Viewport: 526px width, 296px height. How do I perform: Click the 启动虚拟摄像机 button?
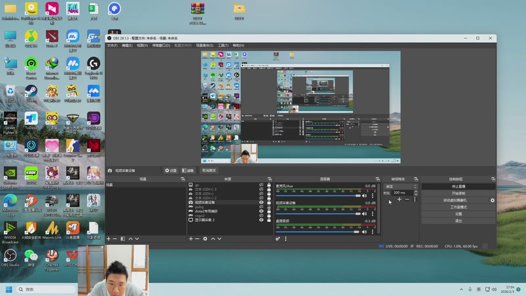455,201
